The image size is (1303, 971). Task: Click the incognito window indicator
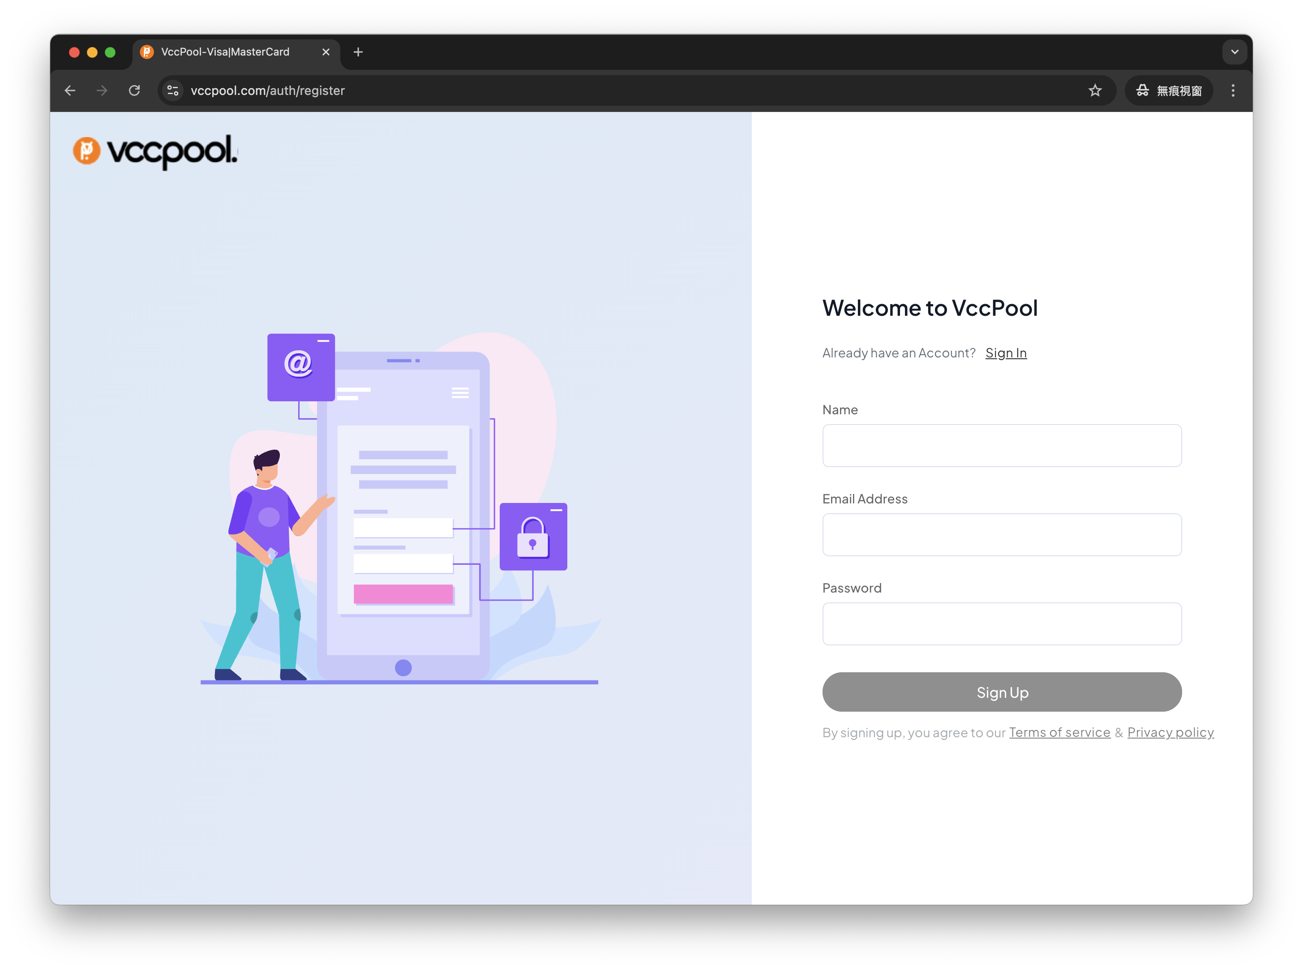point(1169,90)
